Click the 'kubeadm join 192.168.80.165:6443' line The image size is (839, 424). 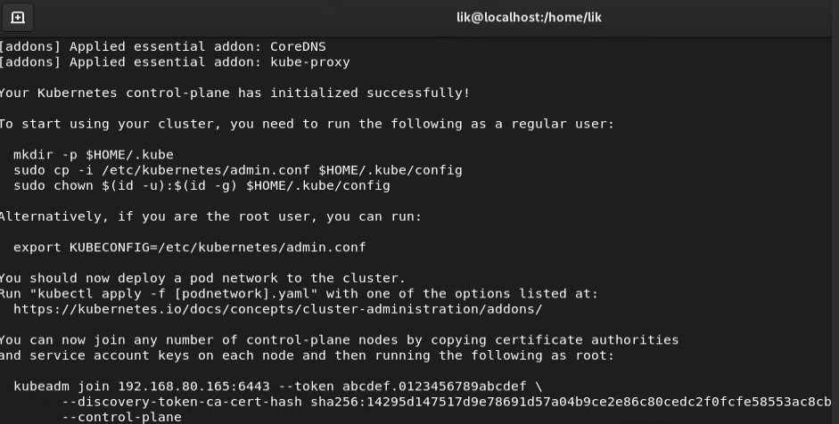[277, 387]
